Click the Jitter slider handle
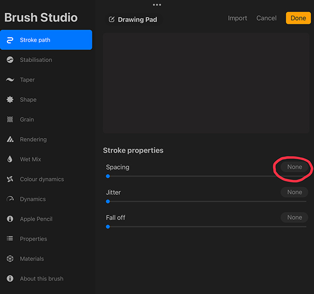Image resolution: width=314 pixels, height=294 pixels. tap(108, 201)
